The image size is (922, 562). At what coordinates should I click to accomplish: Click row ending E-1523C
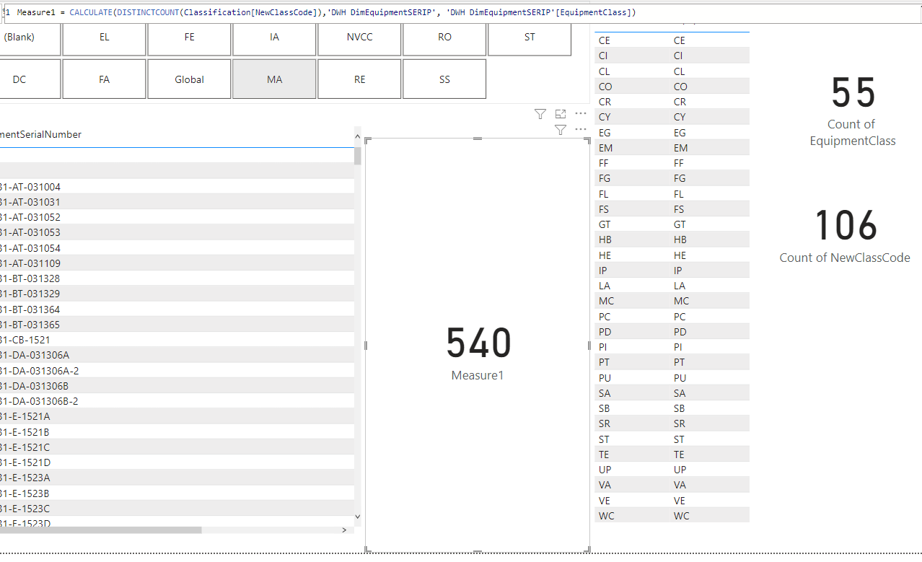[x=177, y=509]
